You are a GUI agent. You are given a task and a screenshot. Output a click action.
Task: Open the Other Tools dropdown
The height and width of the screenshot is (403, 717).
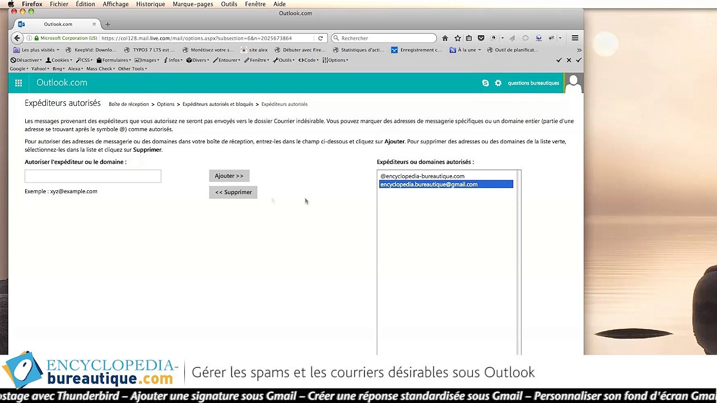pos(132,69)
